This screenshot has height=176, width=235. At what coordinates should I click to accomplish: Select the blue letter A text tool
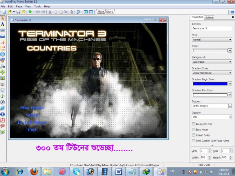click(x=3, y=24)
